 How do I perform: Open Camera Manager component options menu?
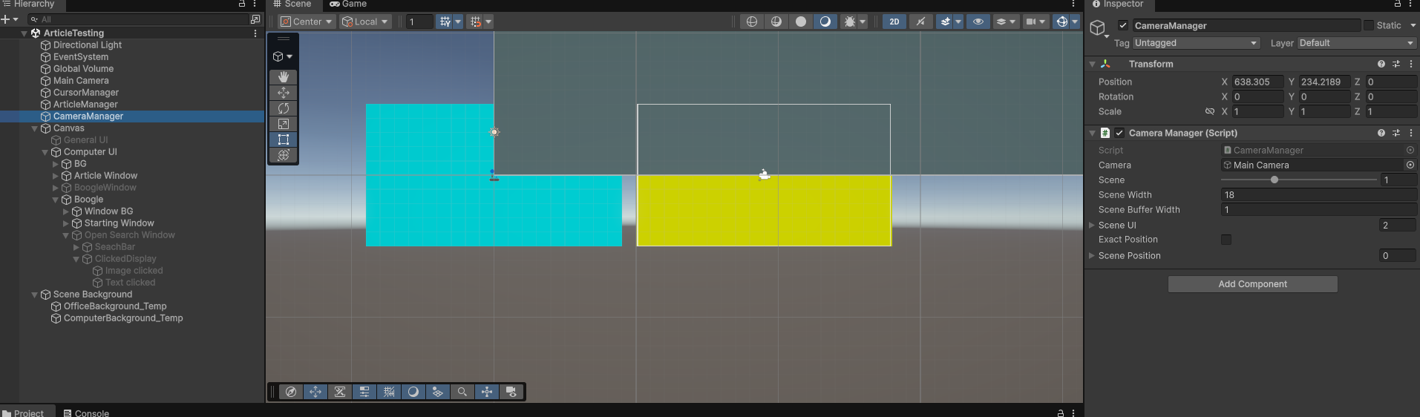click(1411, 133)
